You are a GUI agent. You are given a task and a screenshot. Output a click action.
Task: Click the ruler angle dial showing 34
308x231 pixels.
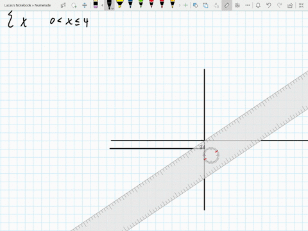[211, 155]
